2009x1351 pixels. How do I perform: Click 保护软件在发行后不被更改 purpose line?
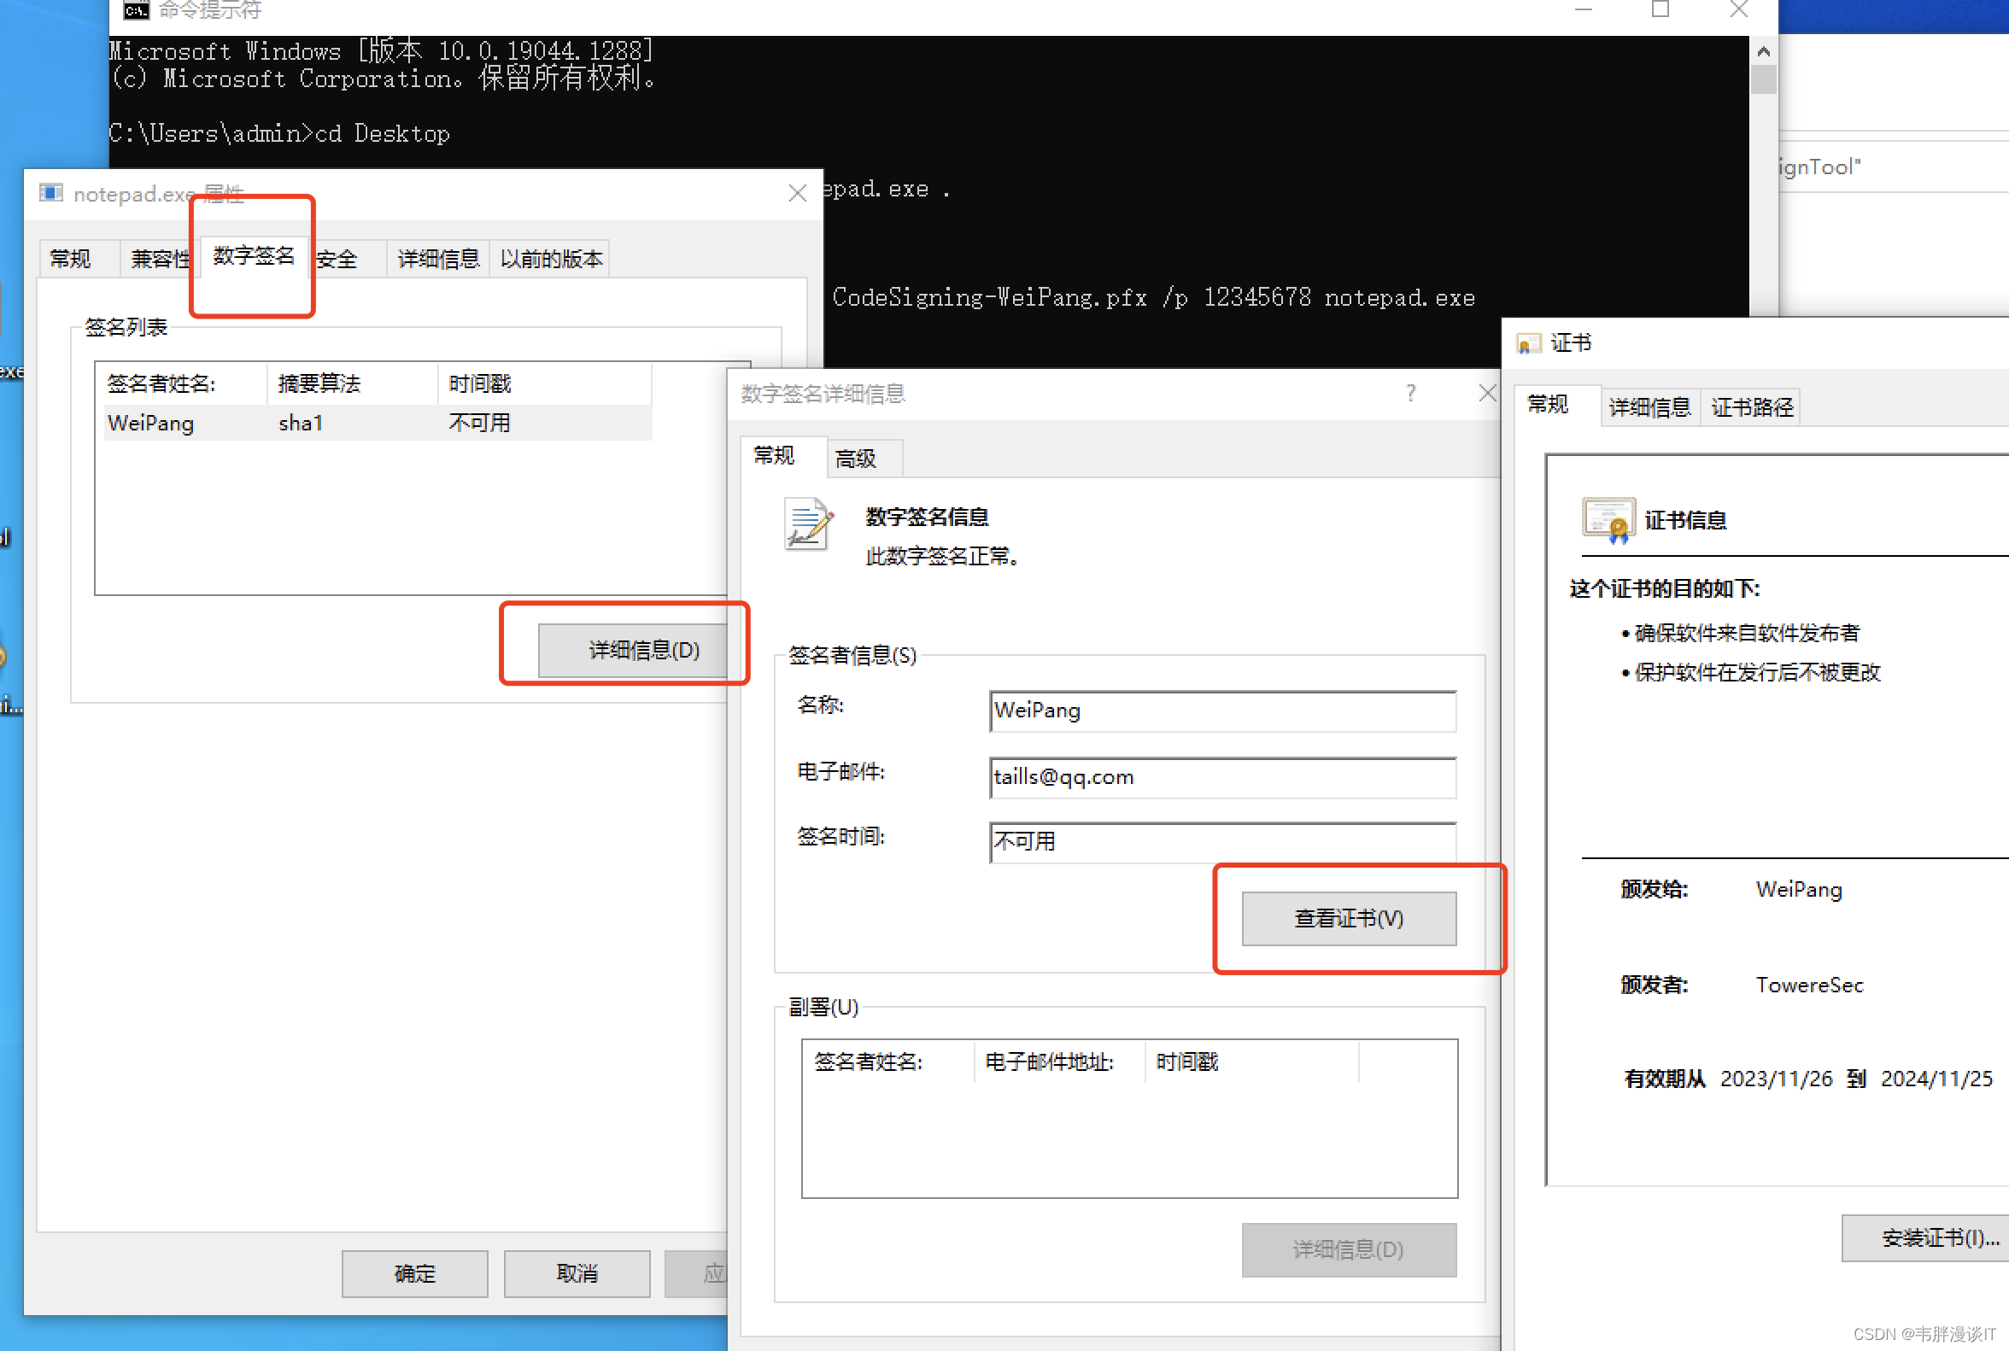1756,672
